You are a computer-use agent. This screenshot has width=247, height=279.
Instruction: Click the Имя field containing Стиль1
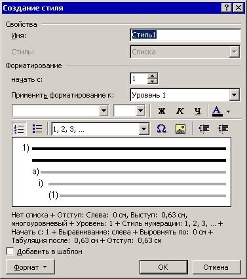[x=185, y=35]
